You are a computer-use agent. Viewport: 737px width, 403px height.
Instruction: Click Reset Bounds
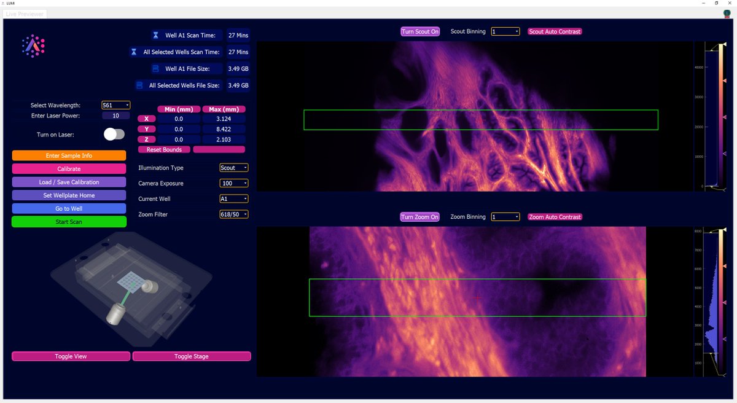(x=164, y=149)
